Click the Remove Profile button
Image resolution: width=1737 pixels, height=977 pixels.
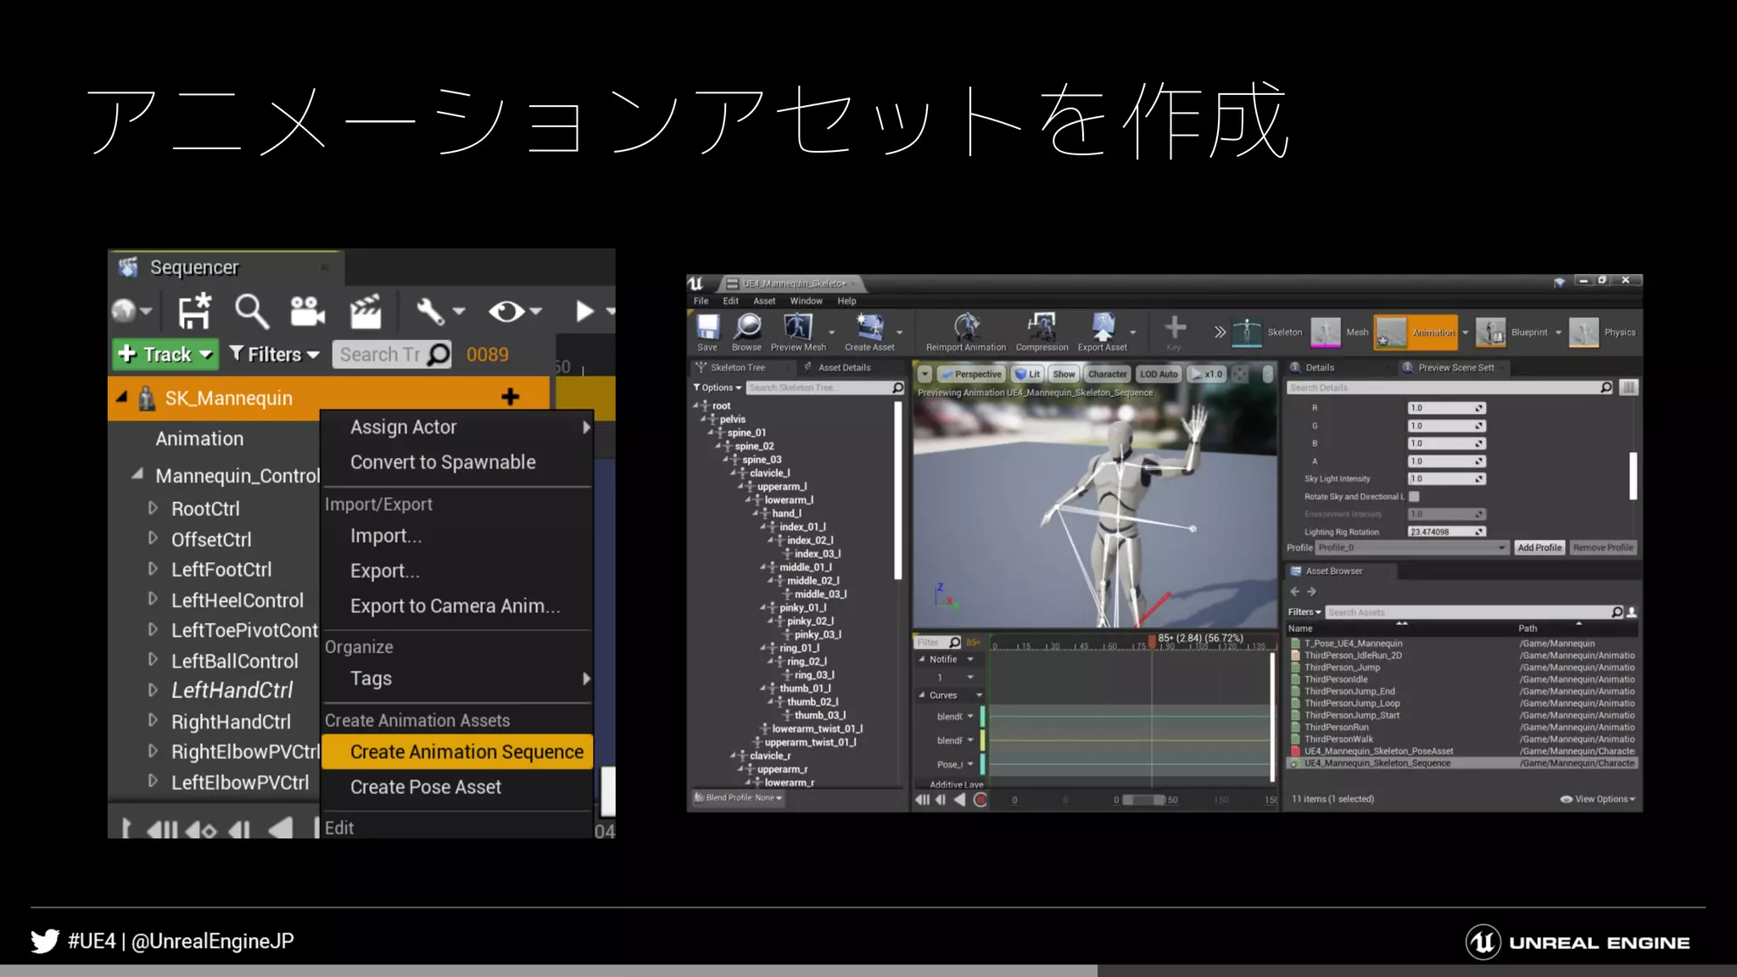pos(1603,548)
